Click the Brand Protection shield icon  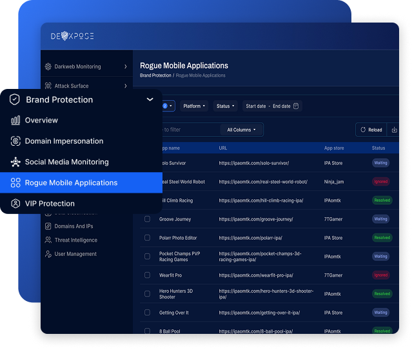pyautogui.click(x=15, y=100)
